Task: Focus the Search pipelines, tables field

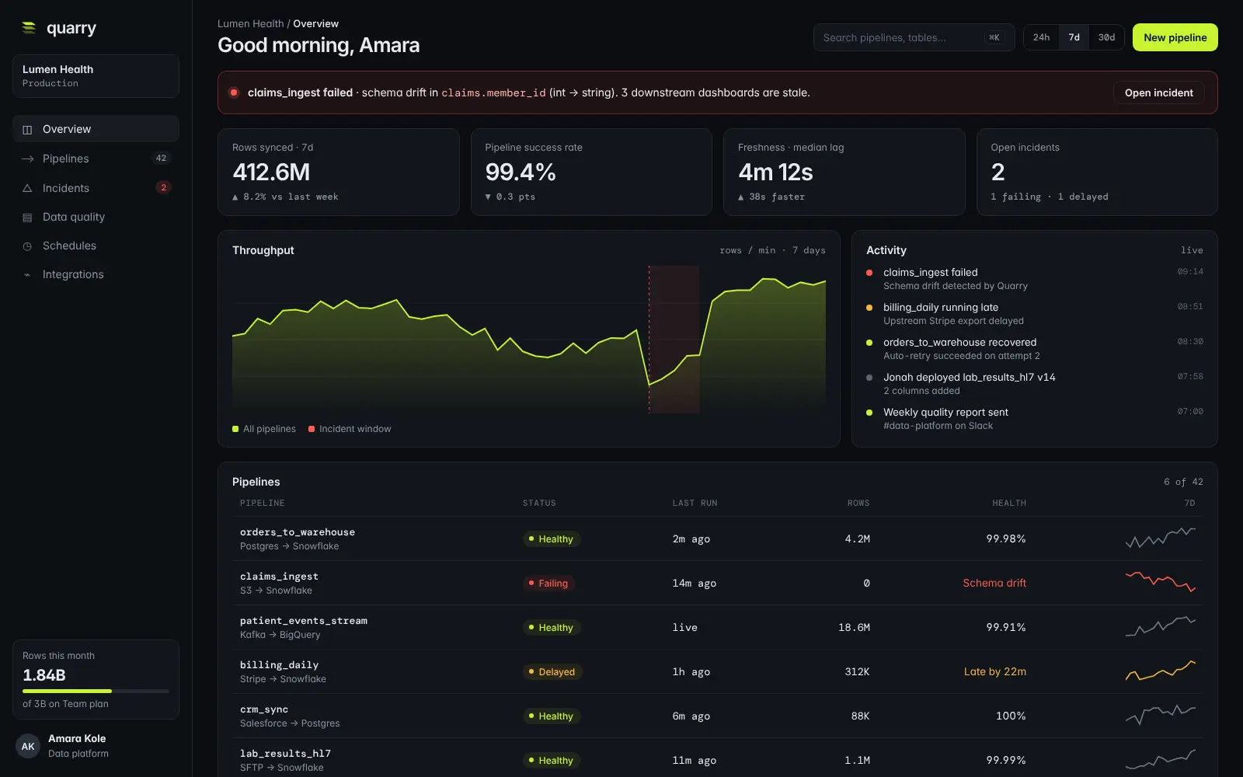Action: tap(914, 37)
